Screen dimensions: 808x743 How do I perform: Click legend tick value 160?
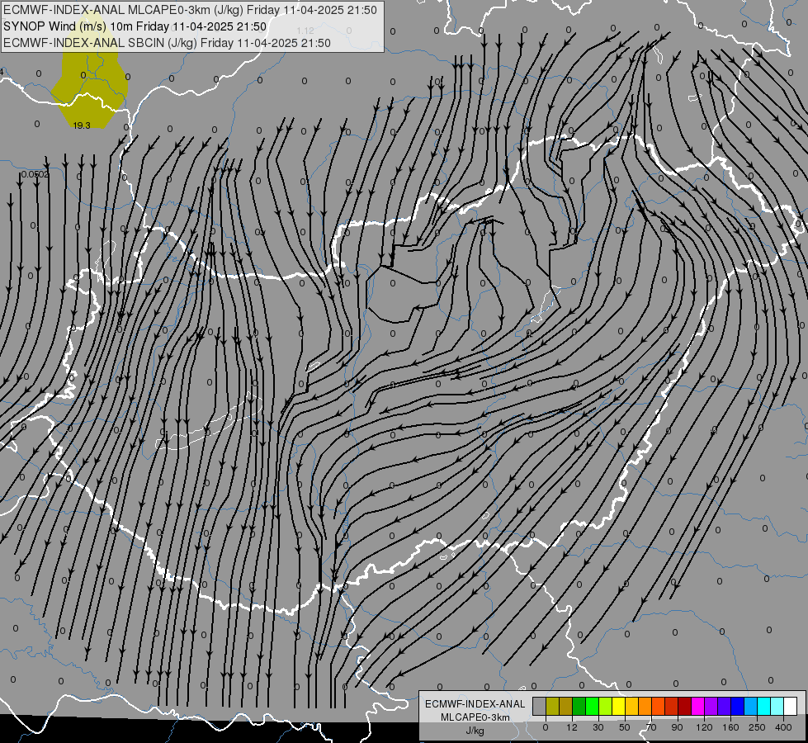pyautogui.click(x=730, y=727)
